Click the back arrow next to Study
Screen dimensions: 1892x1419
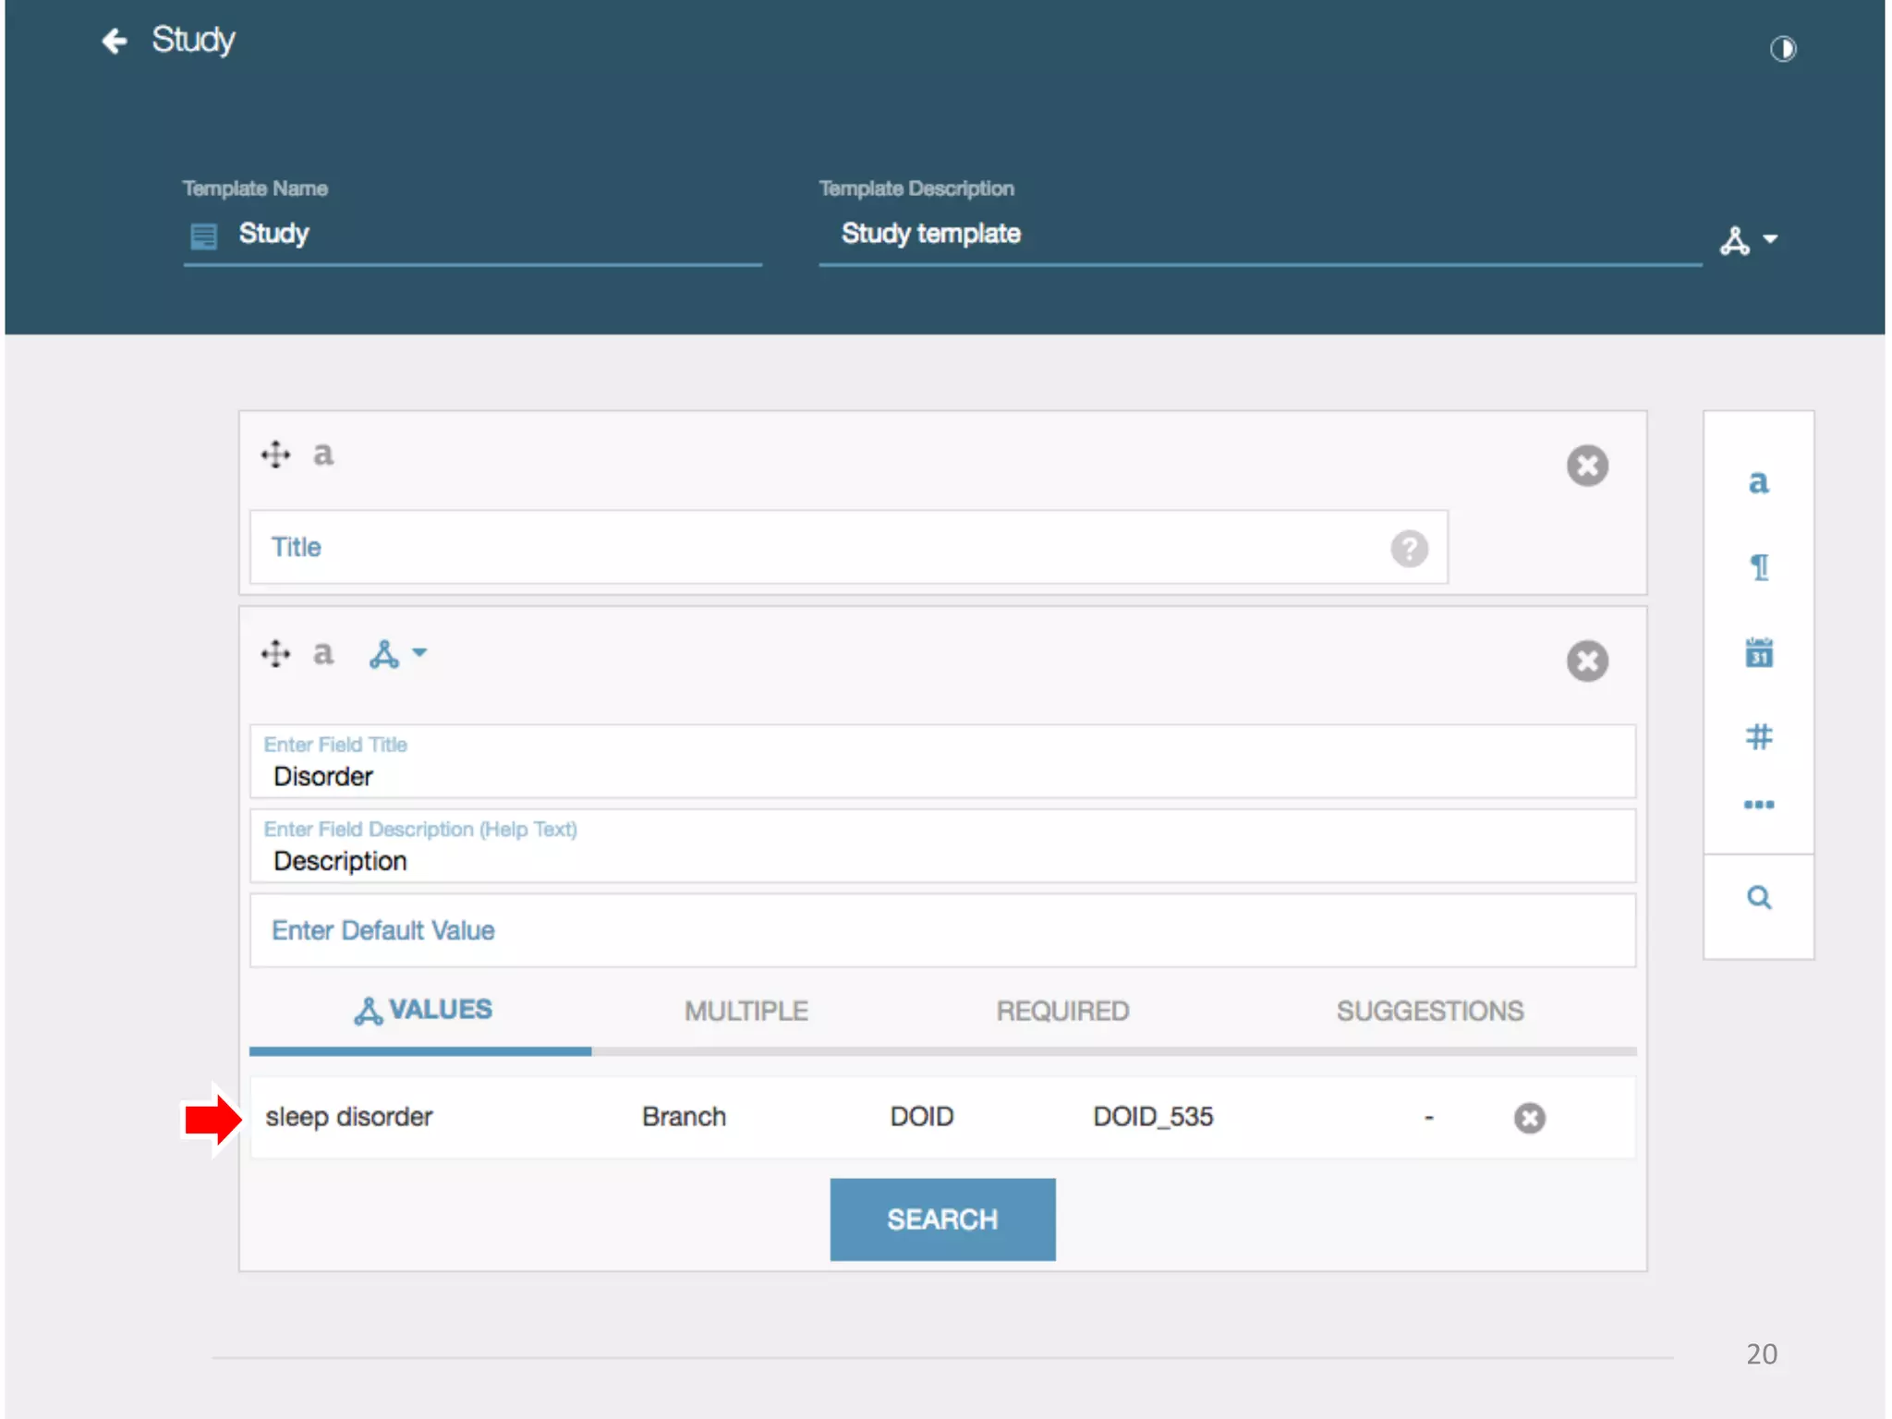click(x=114, y=41)
